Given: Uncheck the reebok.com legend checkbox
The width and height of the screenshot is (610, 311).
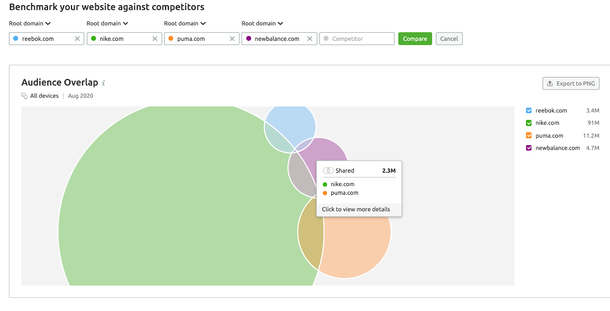Looking at the screenshot, I should (x=529, y=111).
